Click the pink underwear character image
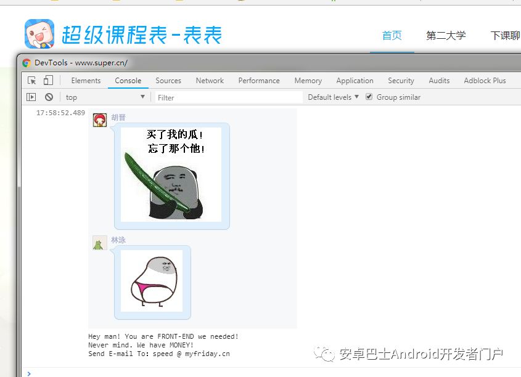 152,281
